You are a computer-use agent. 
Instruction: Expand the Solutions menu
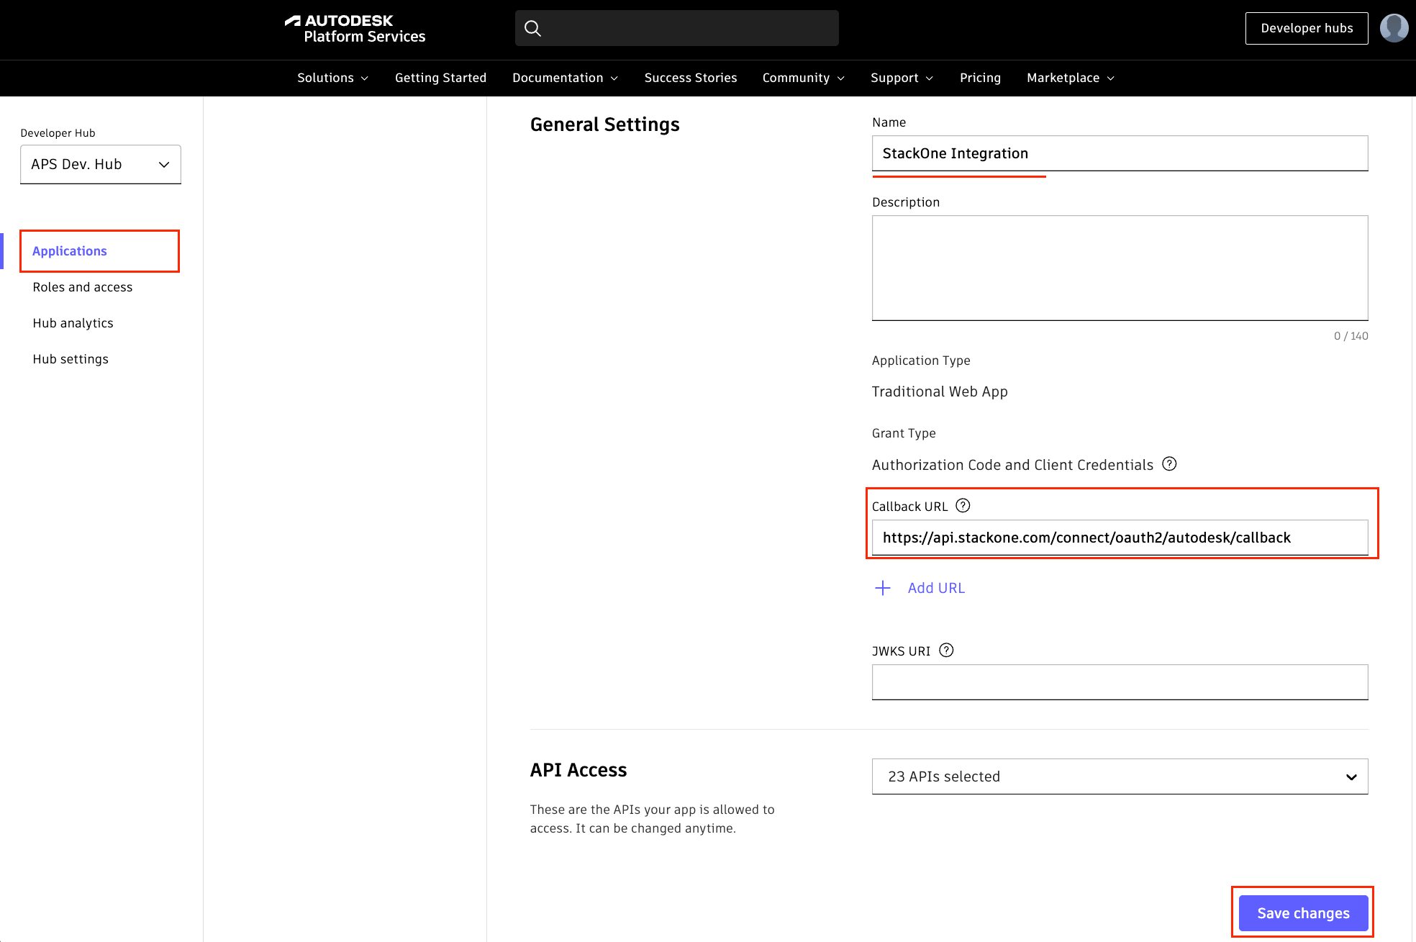click(333, 78)
